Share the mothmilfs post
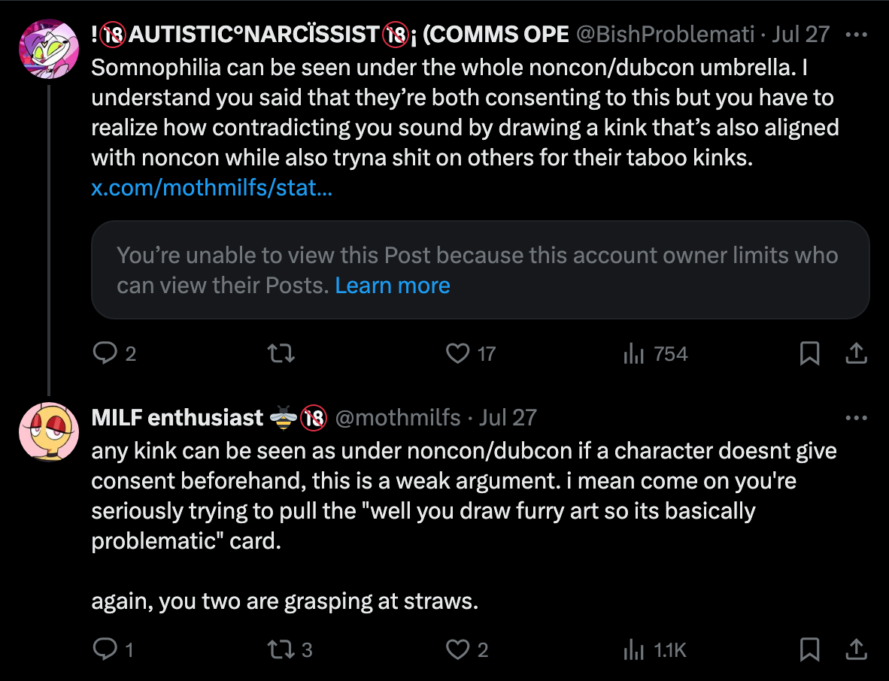The image size is (889, 681). pyautogui.click(x=857, y=649)
